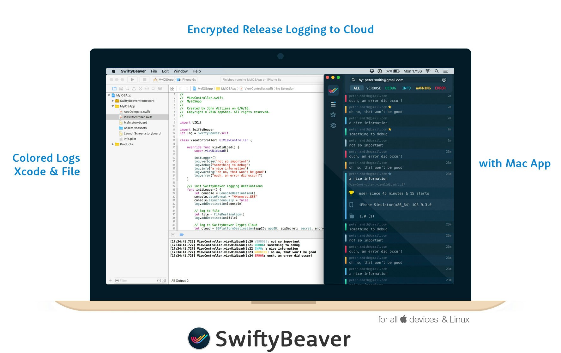Viewport: 561px width, 353px height.
Task: Expand the SwiftyBeaver.framework disclosure triangle
Action: [113, 101]
